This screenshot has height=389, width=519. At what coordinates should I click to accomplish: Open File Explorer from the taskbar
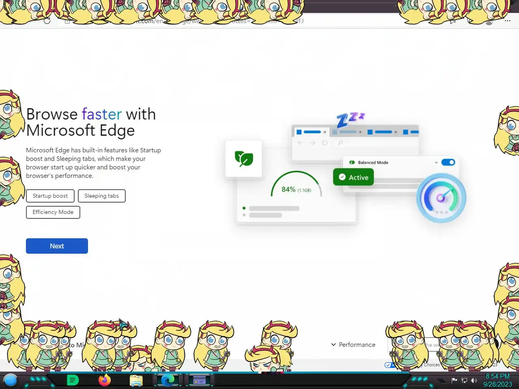pos(136,380)
